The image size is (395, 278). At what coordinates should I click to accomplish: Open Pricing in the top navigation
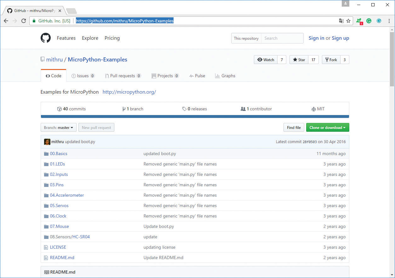point(112,38)
